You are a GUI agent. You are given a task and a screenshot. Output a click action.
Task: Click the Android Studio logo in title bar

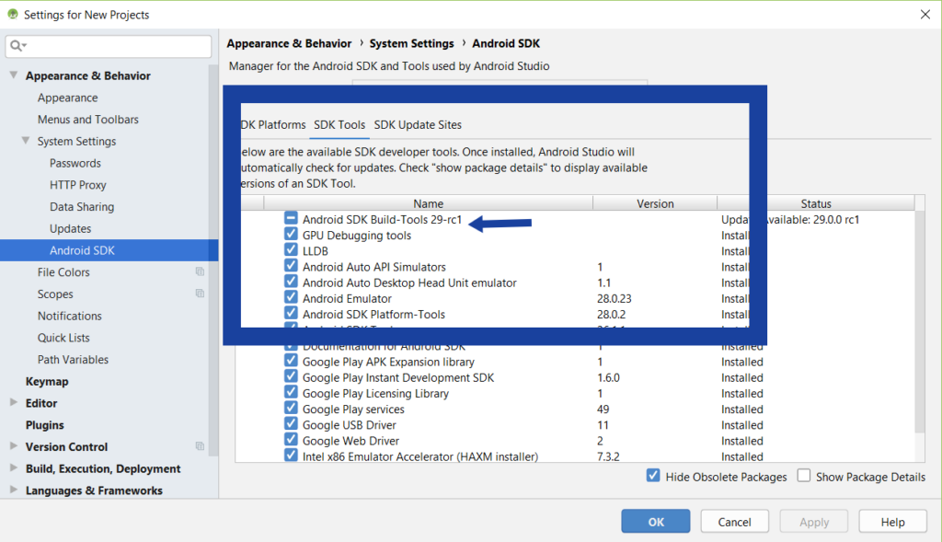(x=11, y=14)
